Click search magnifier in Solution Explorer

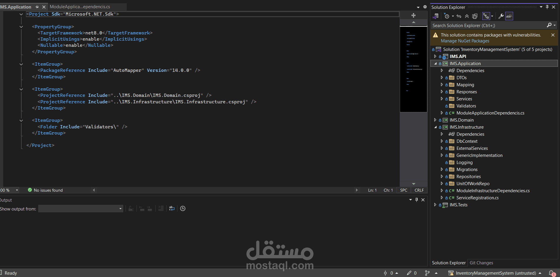pos(549,25)
